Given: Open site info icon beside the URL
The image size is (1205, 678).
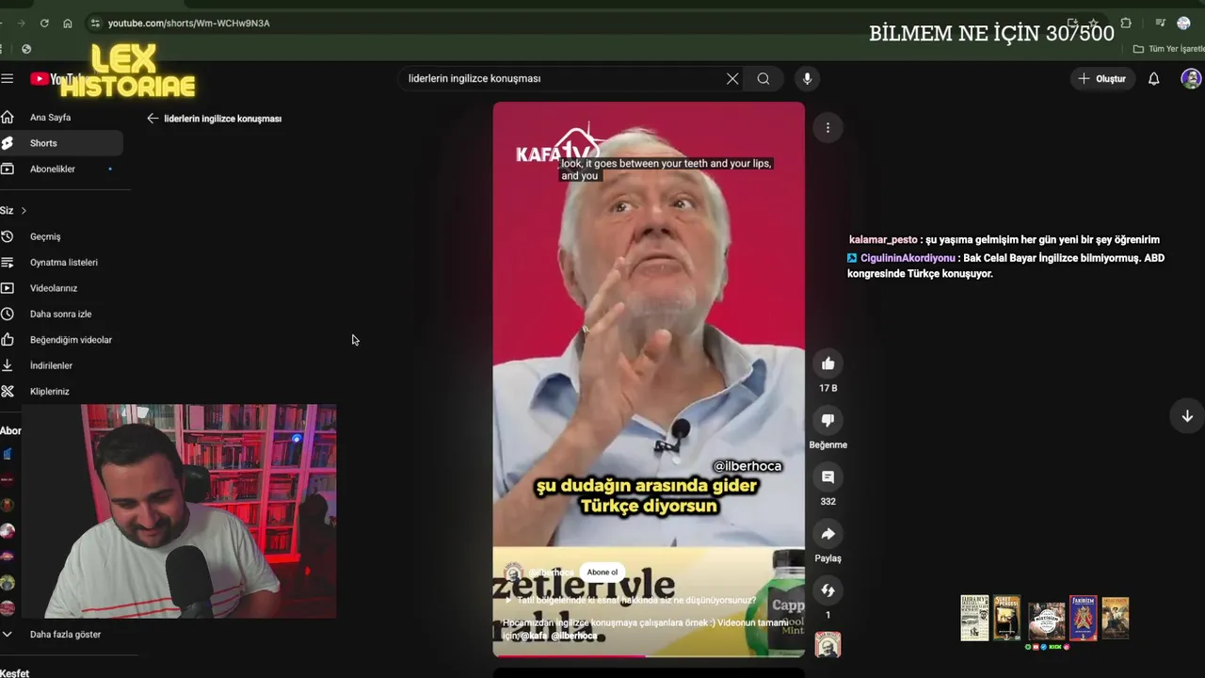Looking at the screenshot, I should 95,23.
